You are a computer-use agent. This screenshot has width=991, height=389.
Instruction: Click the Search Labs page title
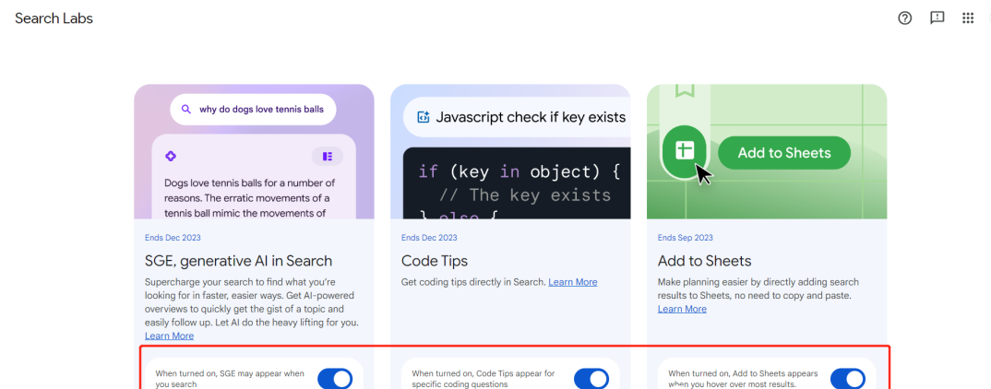pos(54,18)
